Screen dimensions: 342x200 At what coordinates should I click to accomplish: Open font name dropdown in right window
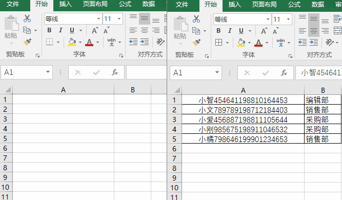268,19
